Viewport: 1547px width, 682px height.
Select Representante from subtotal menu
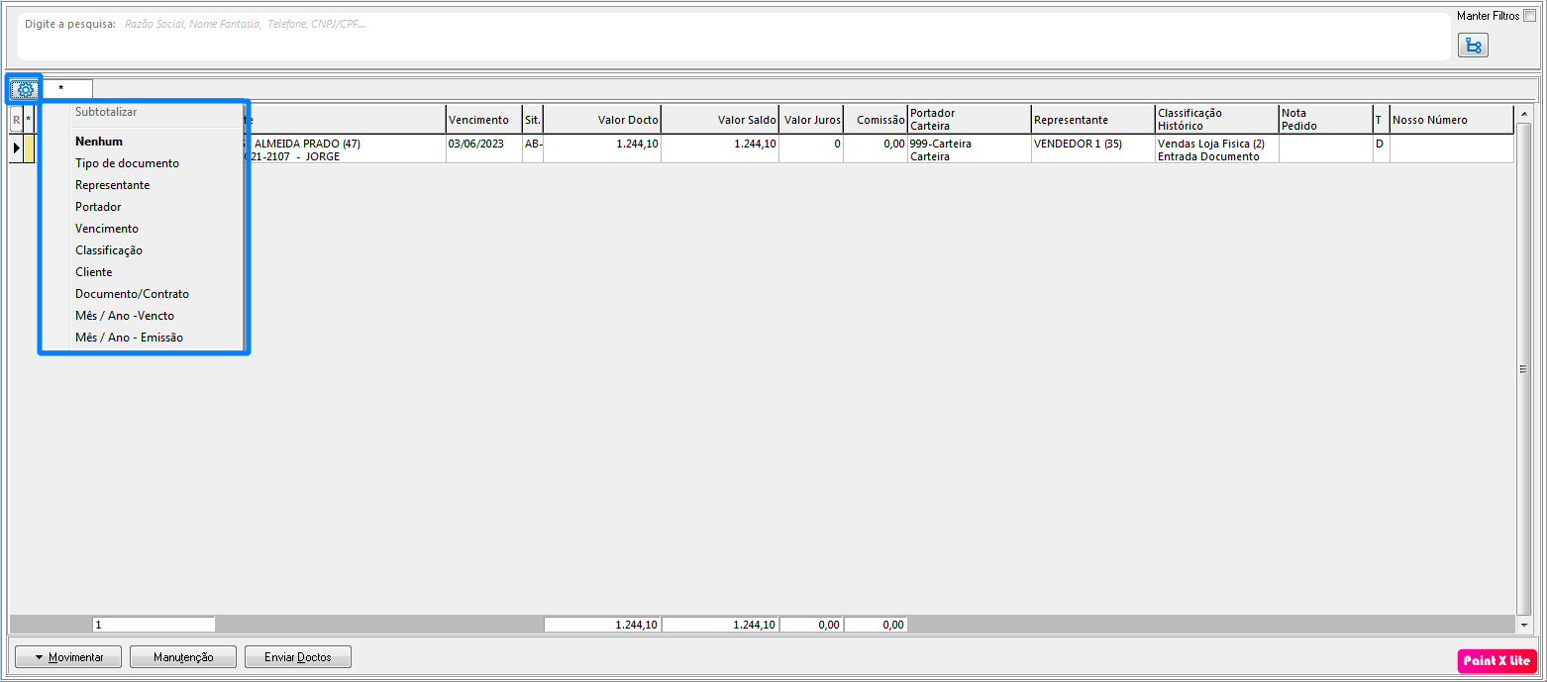point(112,185)
